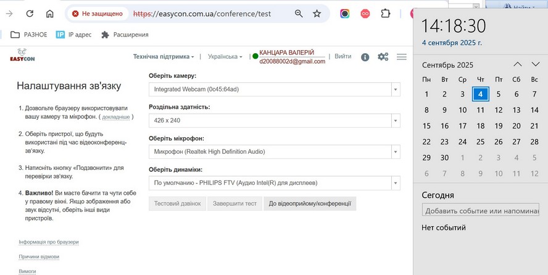This screenshot has height=275, width=548.
Task: Click the browser home icon
Action: coord(50,14)
